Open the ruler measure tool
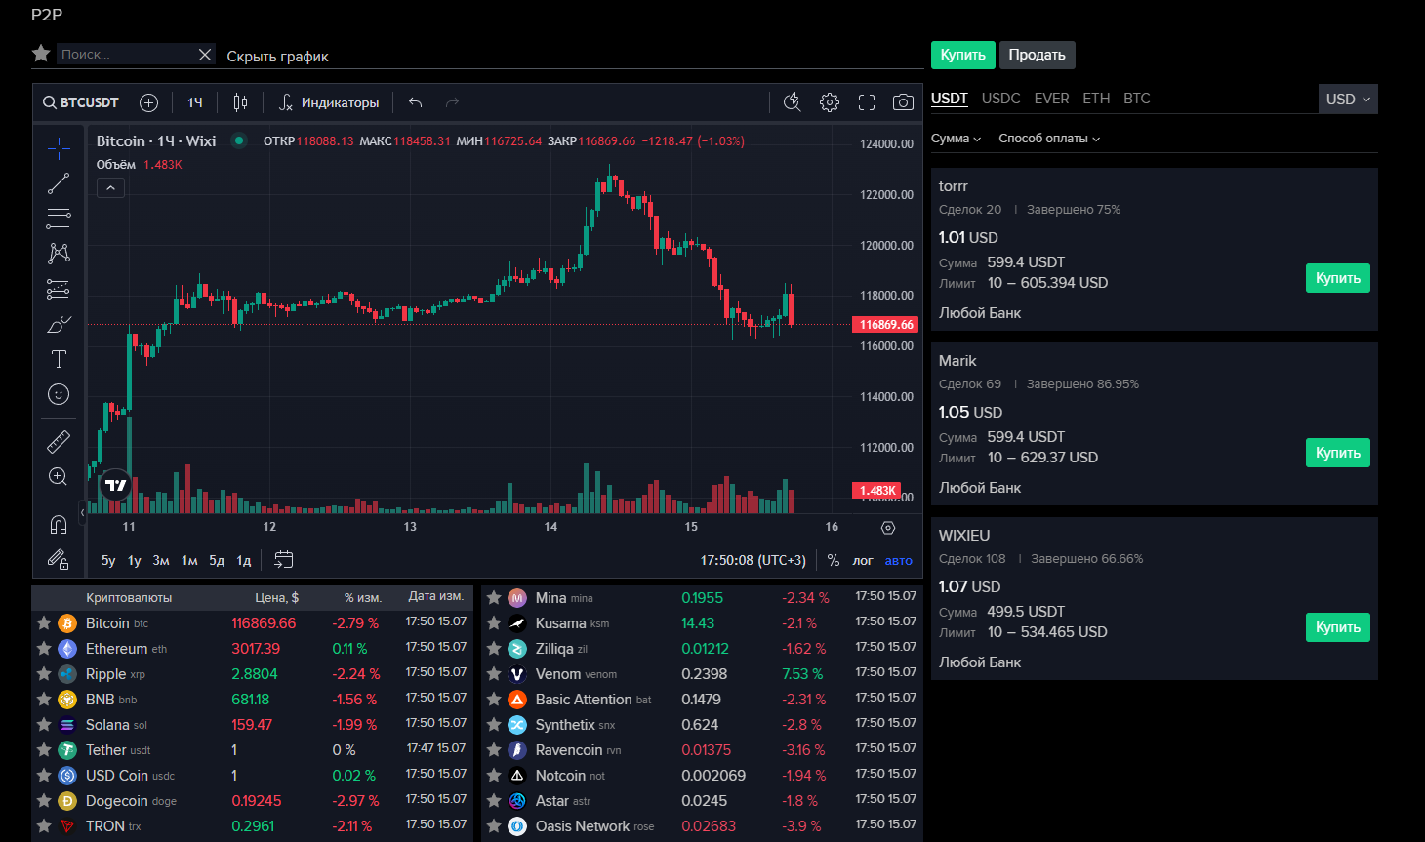Viewport: 1425px width, 842px height. pos(59,442)
